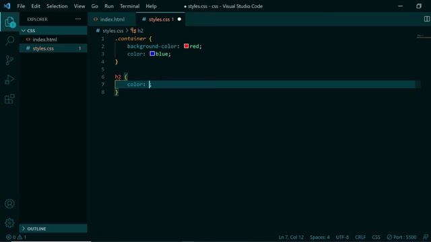Image resolution: width=431 pixels, height=242 pixels.
Task: Click the .container selector text
Action: (130, 39)
